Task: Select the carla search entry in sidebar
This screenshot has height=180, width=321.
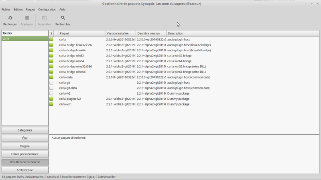Action: (x=25, y=38)
